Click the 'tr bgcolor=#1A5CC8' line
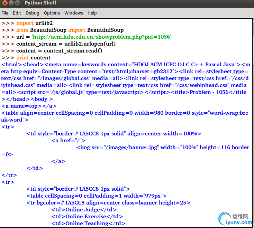This screenshot has height=228, width=254. [x=108, y=203]
